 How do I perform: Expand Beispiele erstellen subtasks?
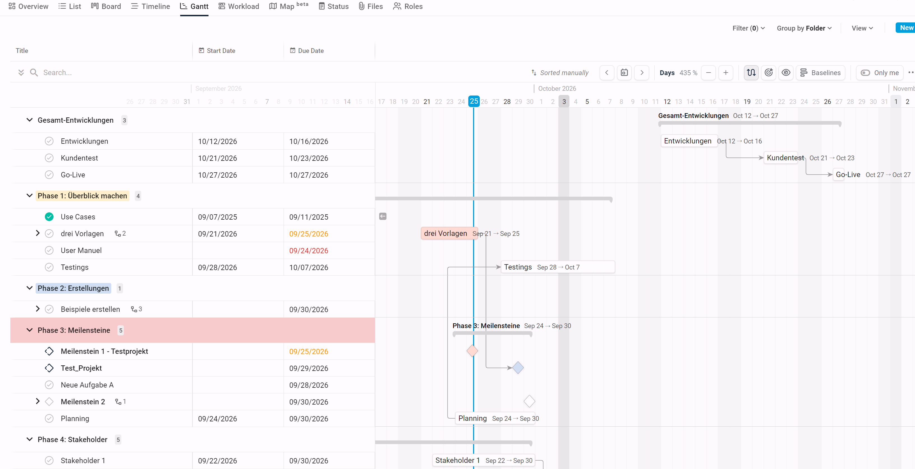(x=38, y=309)
